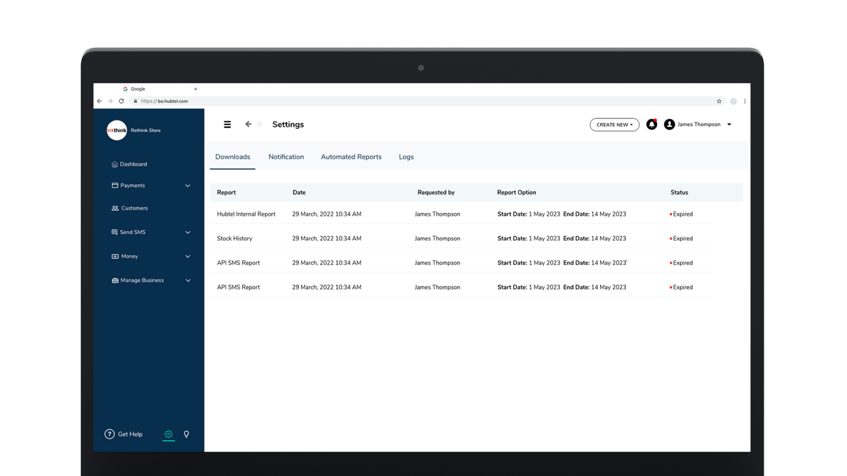This screenshot has width=847, height=476.
Task: Open settings via the gear icon near Get Help
Action: 168,434
